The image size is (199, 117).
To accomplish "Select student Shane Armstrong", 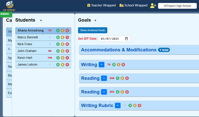I will point(43,30).
